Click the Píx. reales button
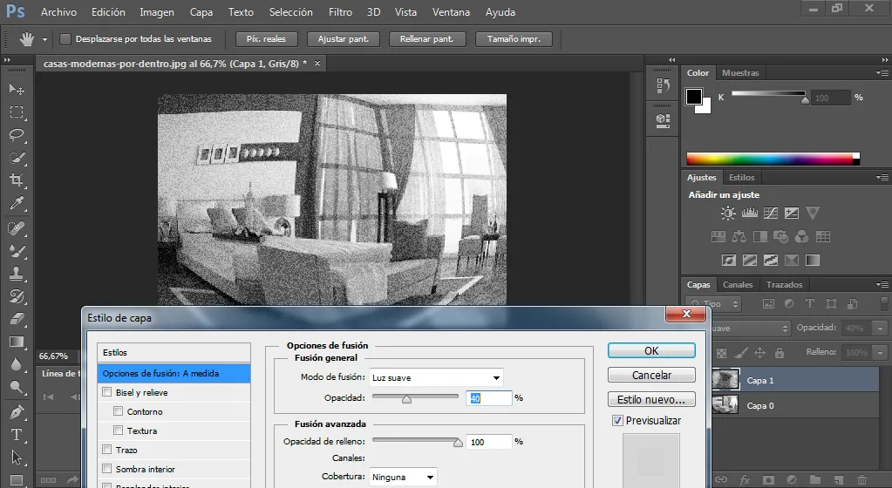892x488 pixels. click(x=266, y=39)
